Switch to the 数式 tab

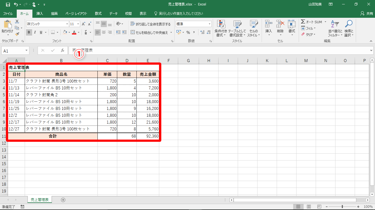tap(98, 13)
